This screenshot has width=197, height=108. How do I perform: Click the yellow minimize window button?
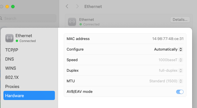(7, 7)
